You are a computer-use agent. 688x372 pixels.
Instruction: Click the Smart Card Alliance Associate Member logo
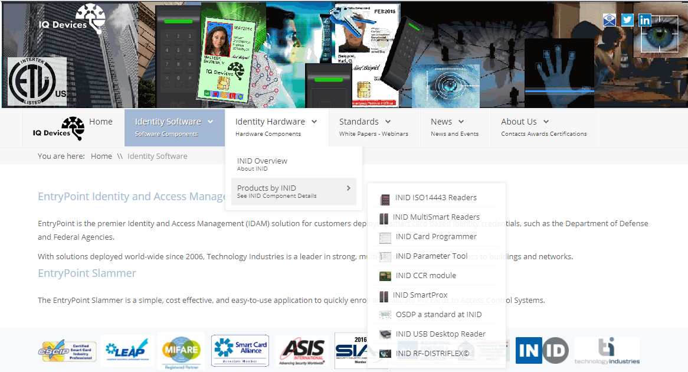click(x=240, y=350)
